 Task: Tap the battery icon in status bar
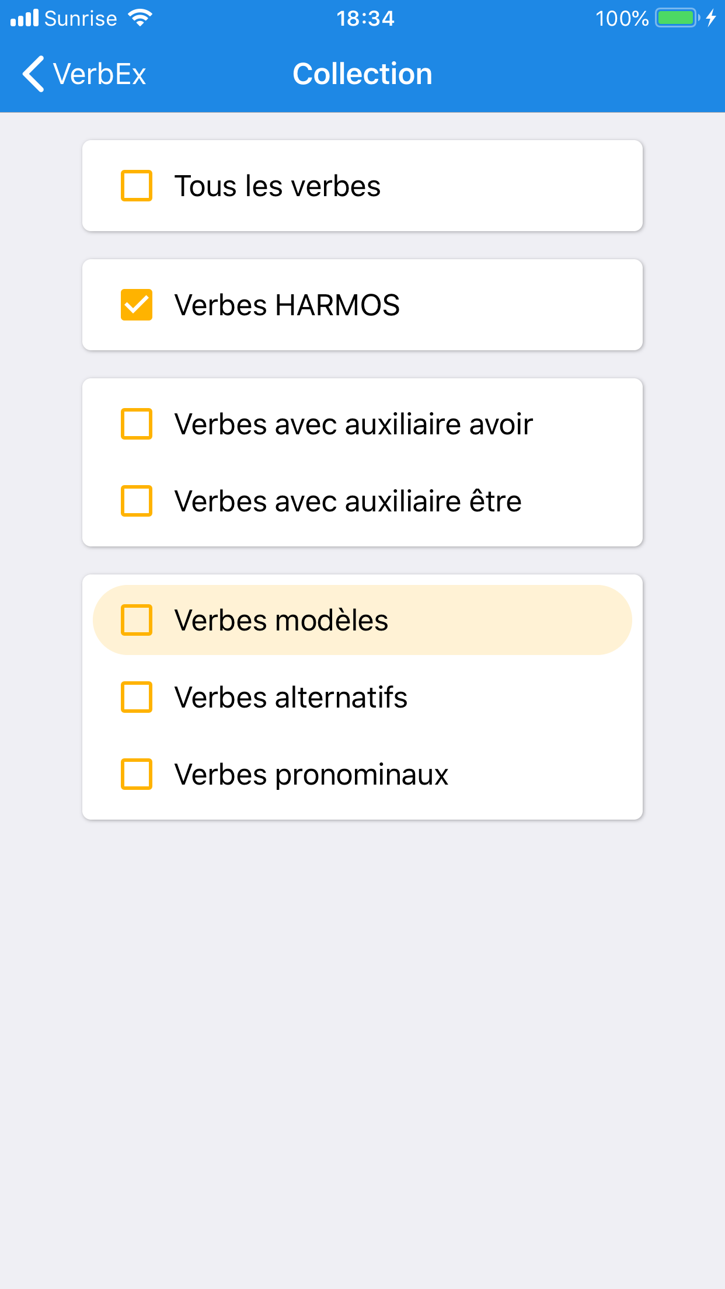click(x=677, y=18)
